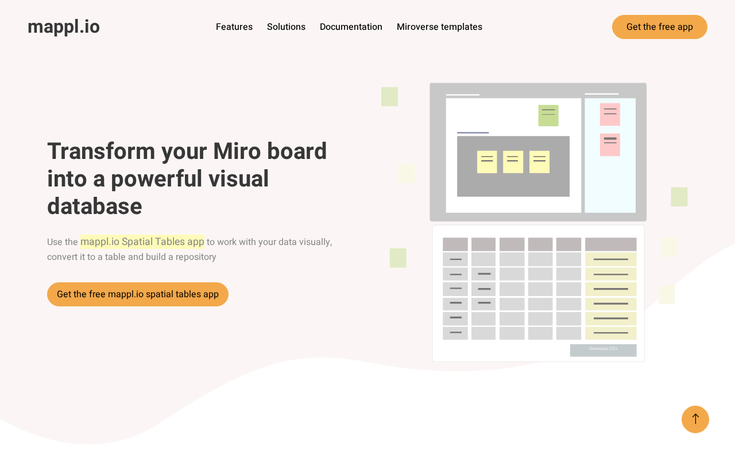Open the Features menu item
Image resolution: width=735 pixels, height=459 pixels.
coord(234,27)
